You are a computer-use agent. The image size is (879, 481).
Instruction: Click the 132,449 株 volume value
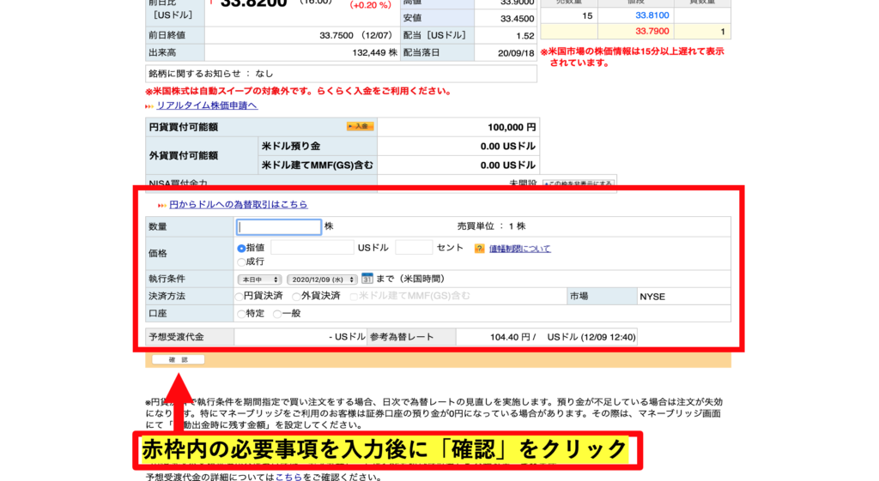374,52
